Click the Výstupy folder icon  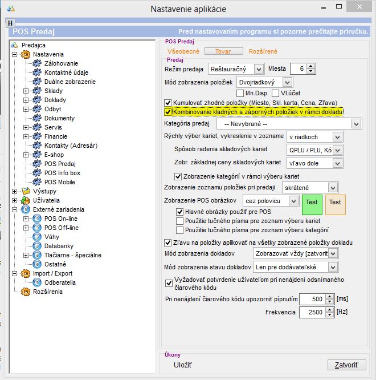[25, 191]
